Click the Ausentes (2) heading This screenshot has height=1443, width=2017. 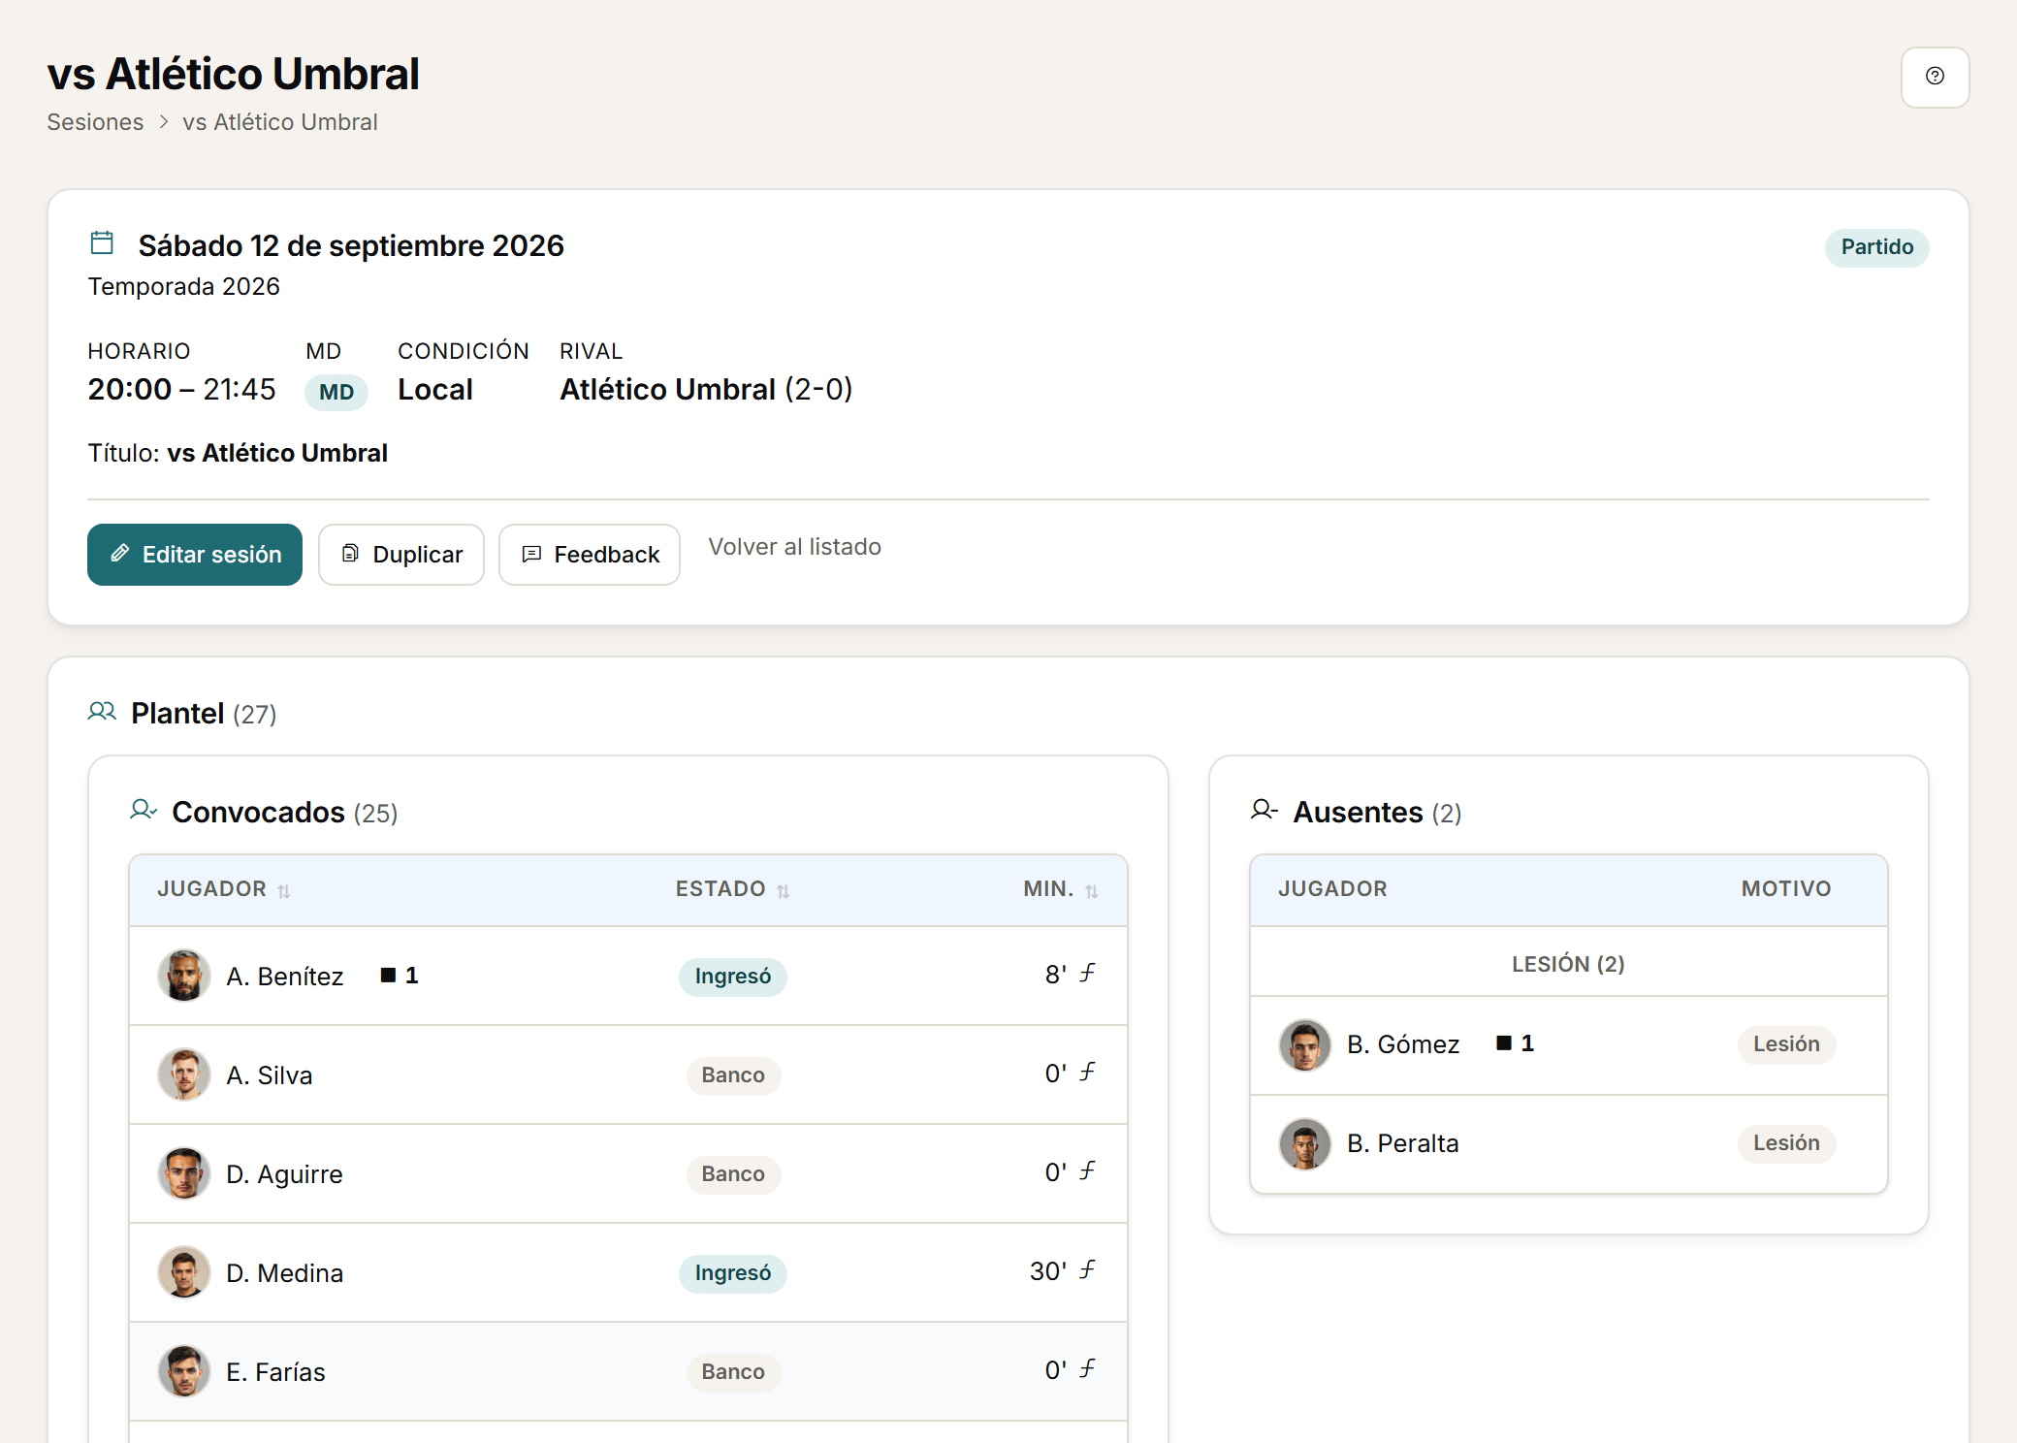(1377, 812)
